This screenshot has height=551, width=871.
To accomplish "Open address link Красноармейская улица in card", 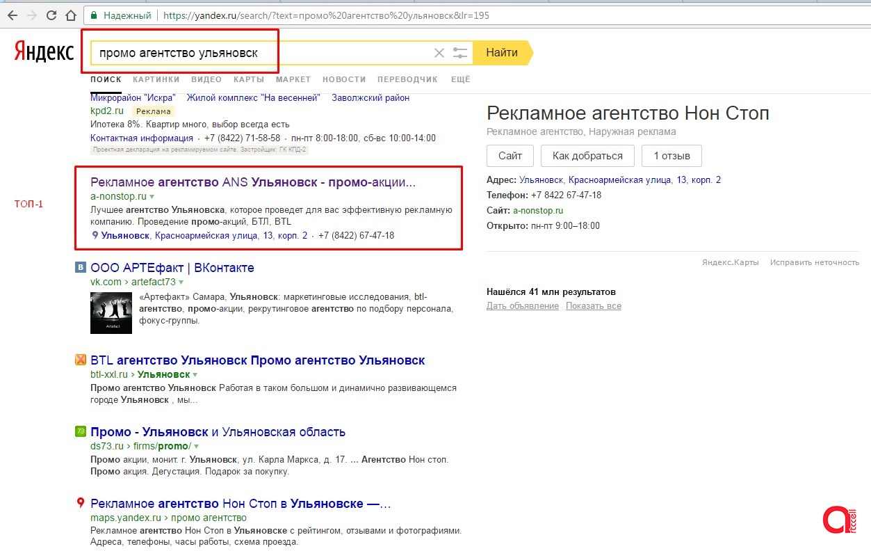I will (620, 179).
